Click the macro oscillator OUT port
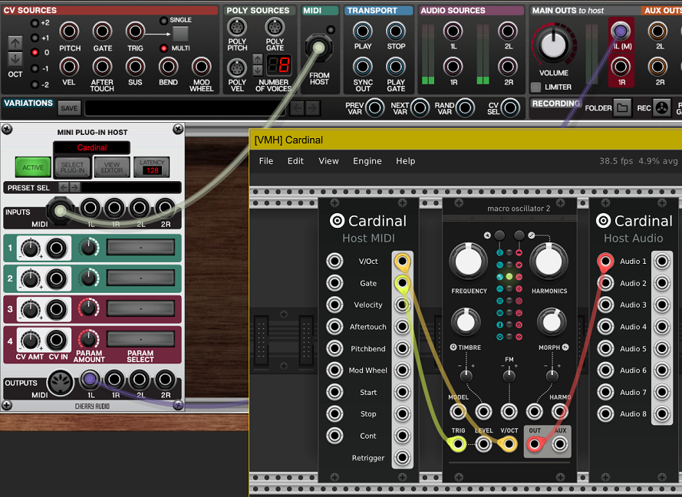Image resolution: width=682 pixels, height=497 pixels. coord(535,444)
